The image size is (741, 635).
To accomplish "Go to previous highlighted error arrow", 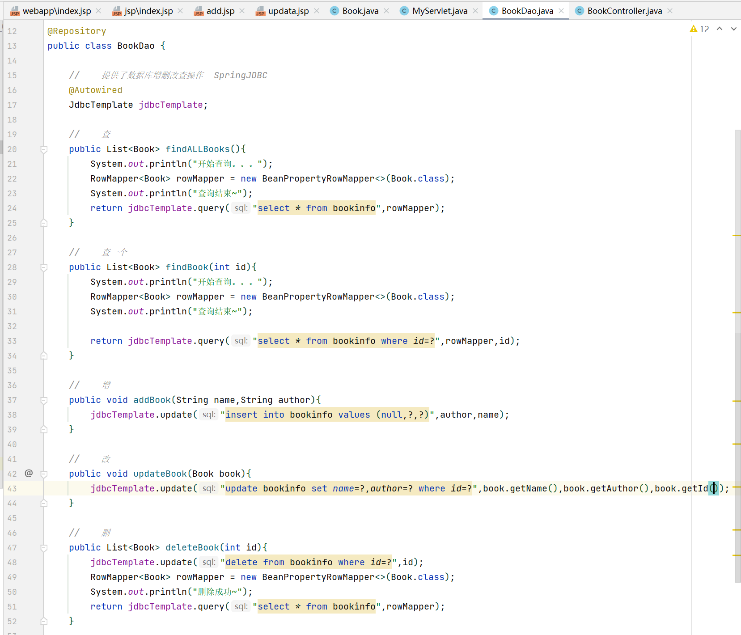I will click(x=720, y=29).
